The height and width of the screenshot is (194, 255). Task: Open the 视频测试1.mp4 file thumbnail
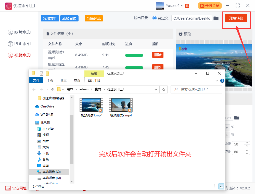(92, 105)
